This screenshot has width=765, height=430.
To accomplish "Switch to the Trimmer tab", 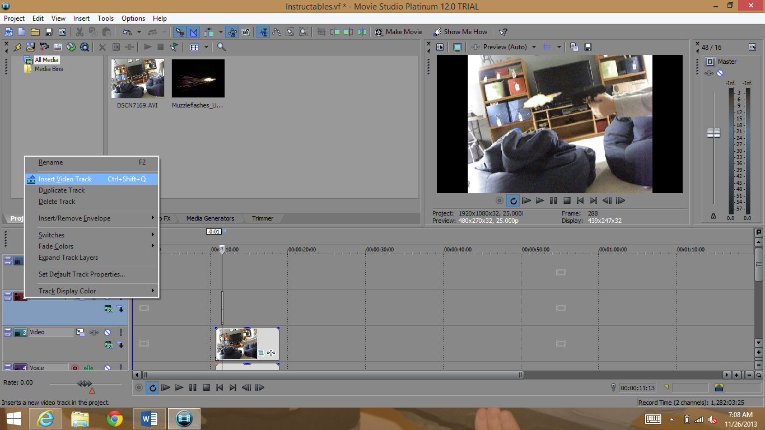I will tap(263, 218).
